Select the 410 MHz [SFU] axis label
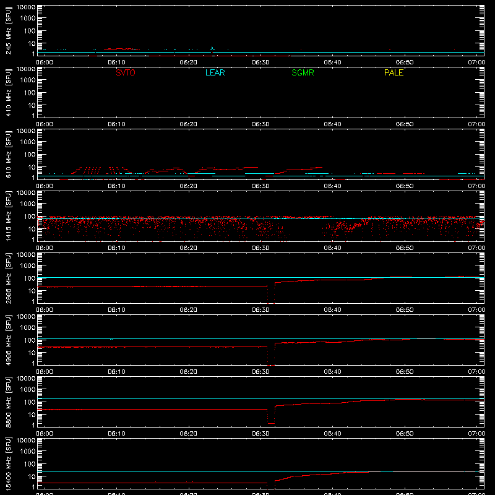Viewport: 495px width, 495px height. 8,92
